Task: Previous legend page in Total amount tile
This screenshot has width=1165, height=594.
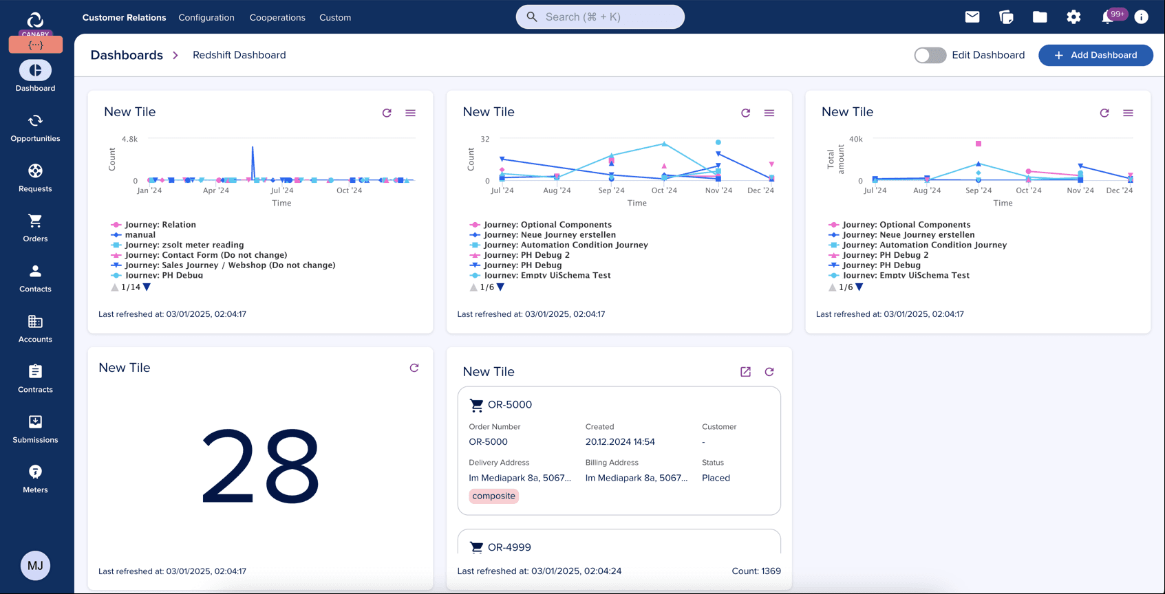Action: tap(832, 287)
